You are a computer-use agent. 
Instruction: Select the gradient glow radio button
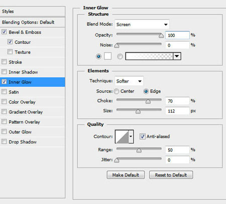(x=120, y=56)
